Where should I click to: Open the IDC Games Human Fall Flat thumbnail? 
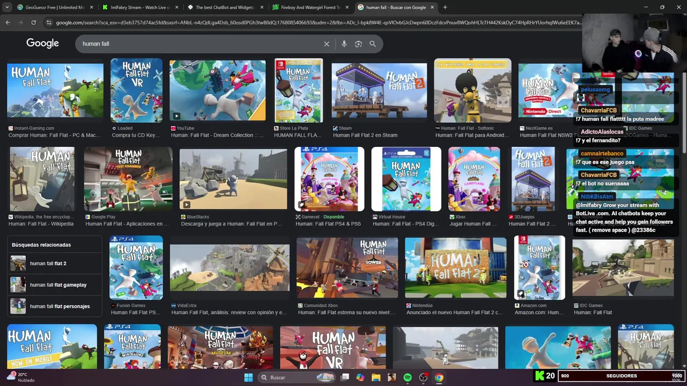(623, 268)
